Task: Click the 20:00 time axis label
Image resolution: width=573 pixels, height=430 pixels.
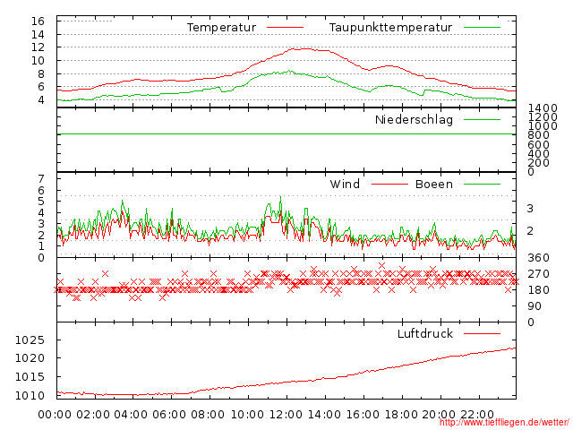Action: pos(439,415)
